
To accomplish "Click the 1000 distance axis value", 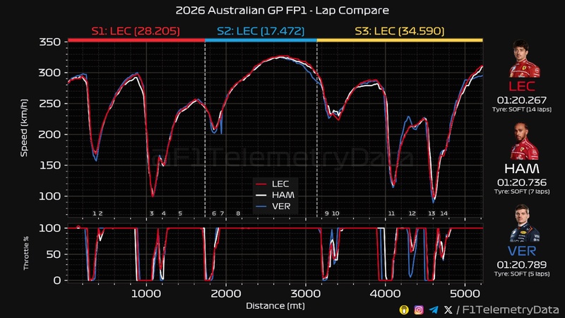I will (146, 293).
